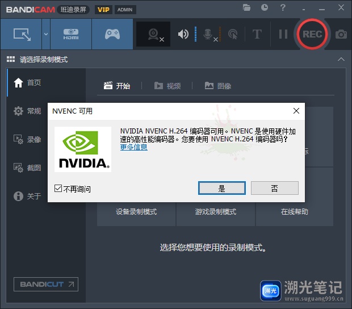Toggle the mouse cursor effect icon
Viewport: 352px width, 309px height.
(233, 34)
